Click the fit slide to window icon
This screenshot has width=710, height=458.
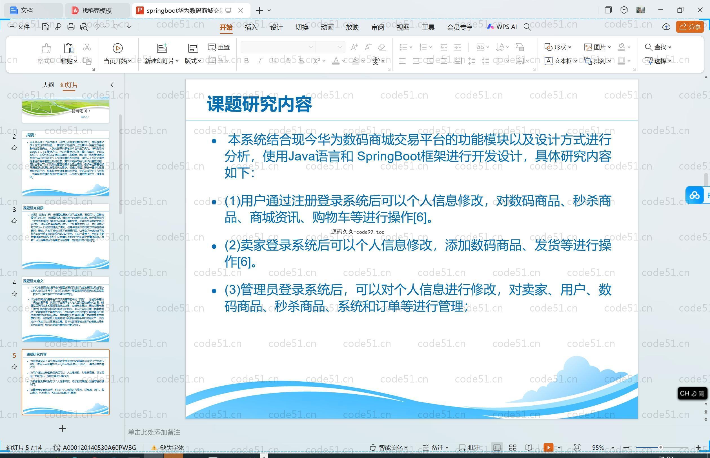577,448
